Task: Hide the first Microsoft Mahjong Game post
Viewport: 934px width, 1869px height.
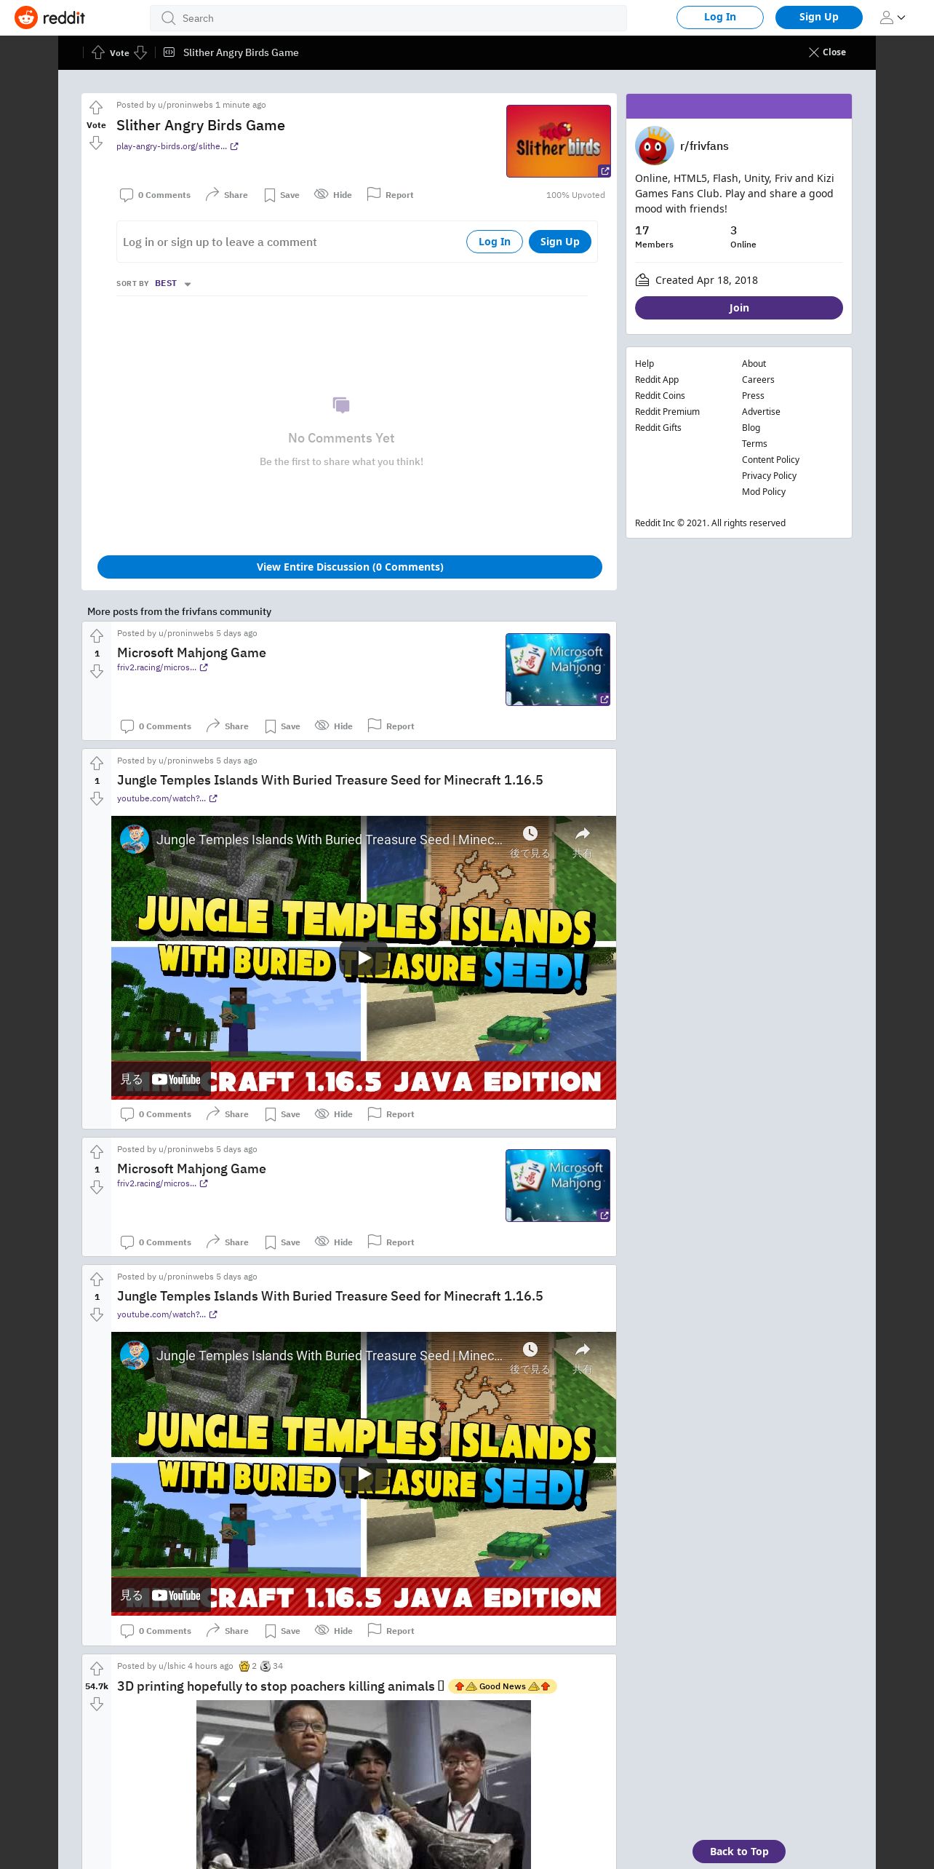Action: tap(334, 726)
